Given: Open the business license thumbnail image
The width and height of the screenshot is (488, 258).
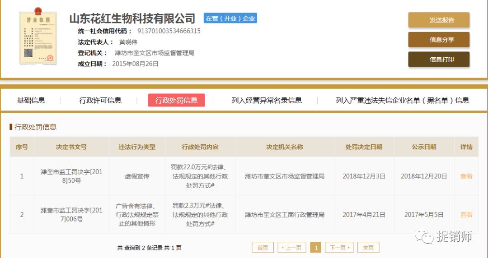Looking at the screenshot, I should [38, 36].
